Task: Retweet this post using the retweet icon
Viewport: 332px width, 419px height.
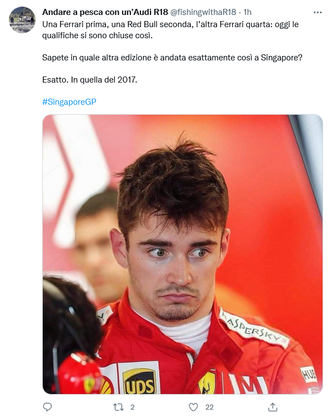Action: [x=118, y=407]
